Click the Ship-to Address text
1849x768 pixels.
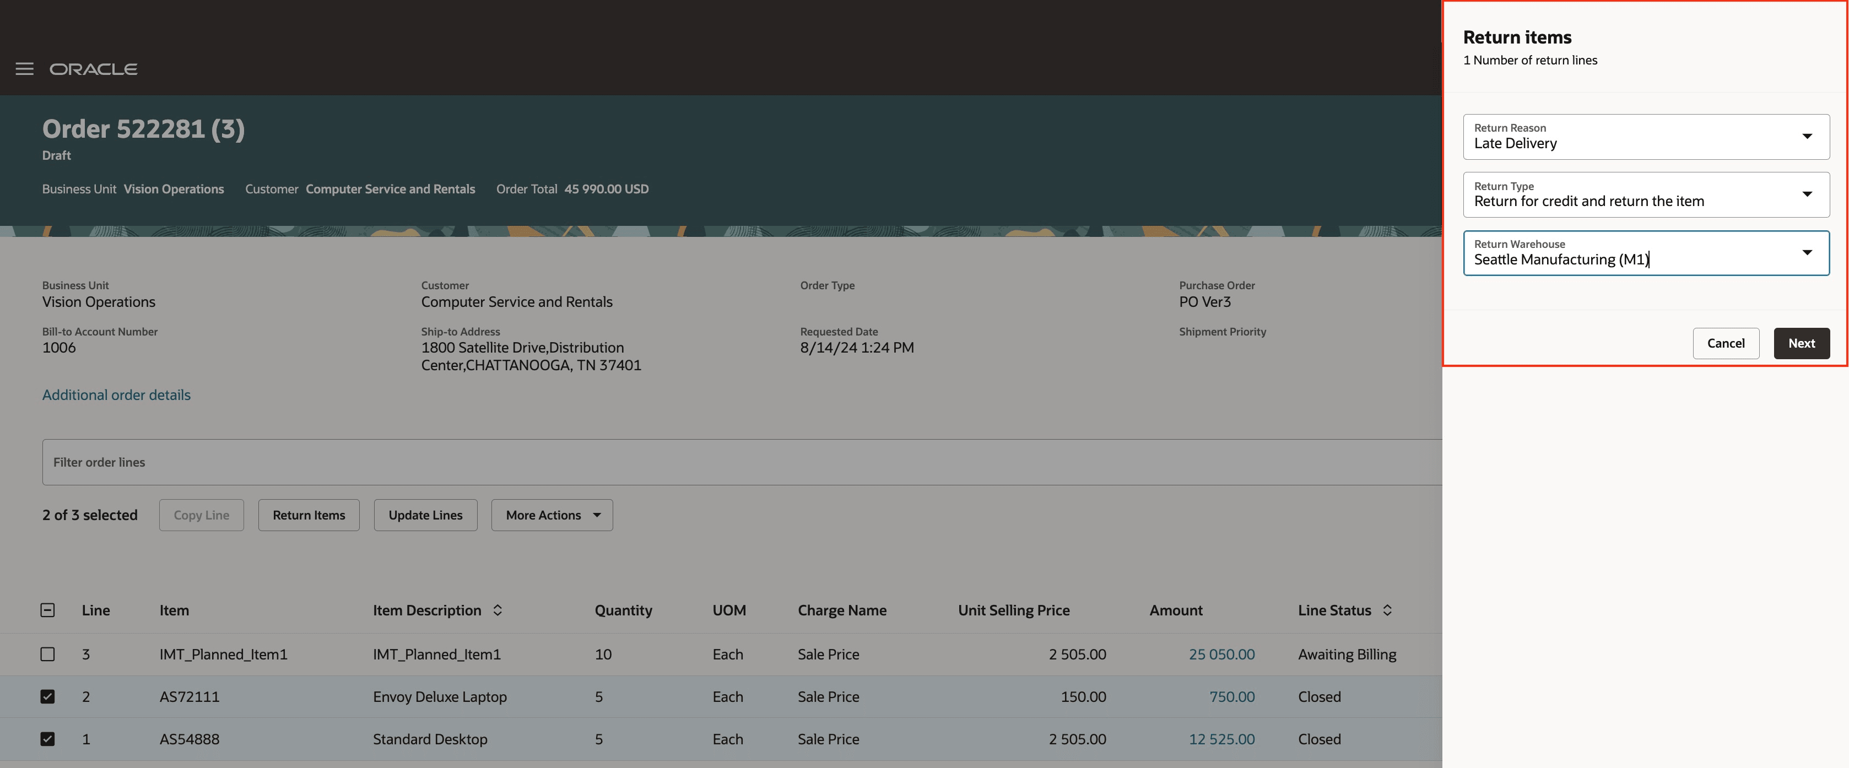(531, 356)
